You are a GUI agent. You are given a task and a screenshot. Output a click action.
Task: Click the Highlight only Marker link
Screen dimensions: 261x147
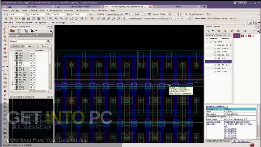(x=237, y=122)
